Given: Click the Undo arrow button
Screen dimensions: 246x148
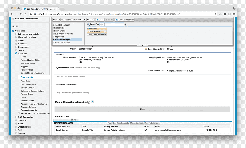Looking at the screenshot, I should tap(100, 20).
